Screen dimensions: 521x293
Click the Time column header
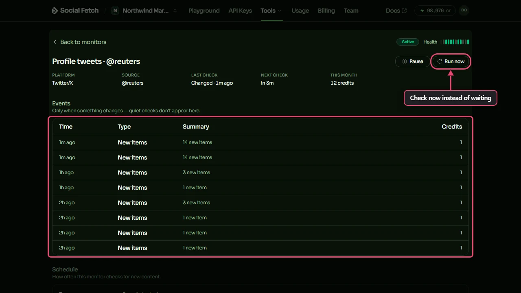point(66,127)
